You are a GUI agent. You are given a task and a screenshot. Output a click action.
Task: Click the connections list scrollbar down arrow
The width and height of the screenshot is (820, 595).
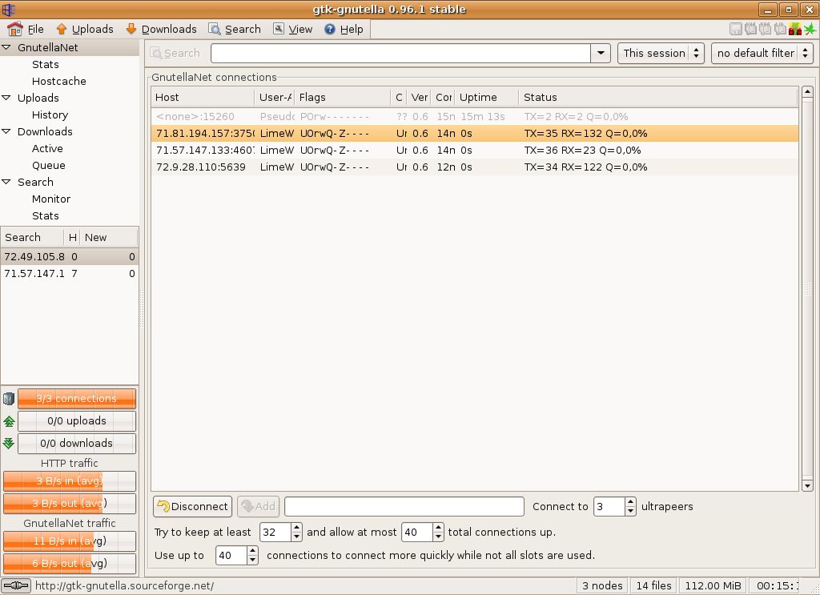[807, 486]
